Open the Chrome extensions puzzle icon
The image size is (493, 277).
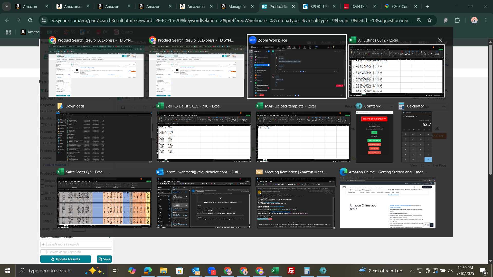[458, 20]
